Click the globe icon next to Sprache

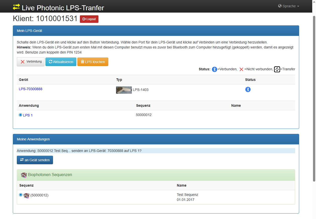tap(280, 6)
